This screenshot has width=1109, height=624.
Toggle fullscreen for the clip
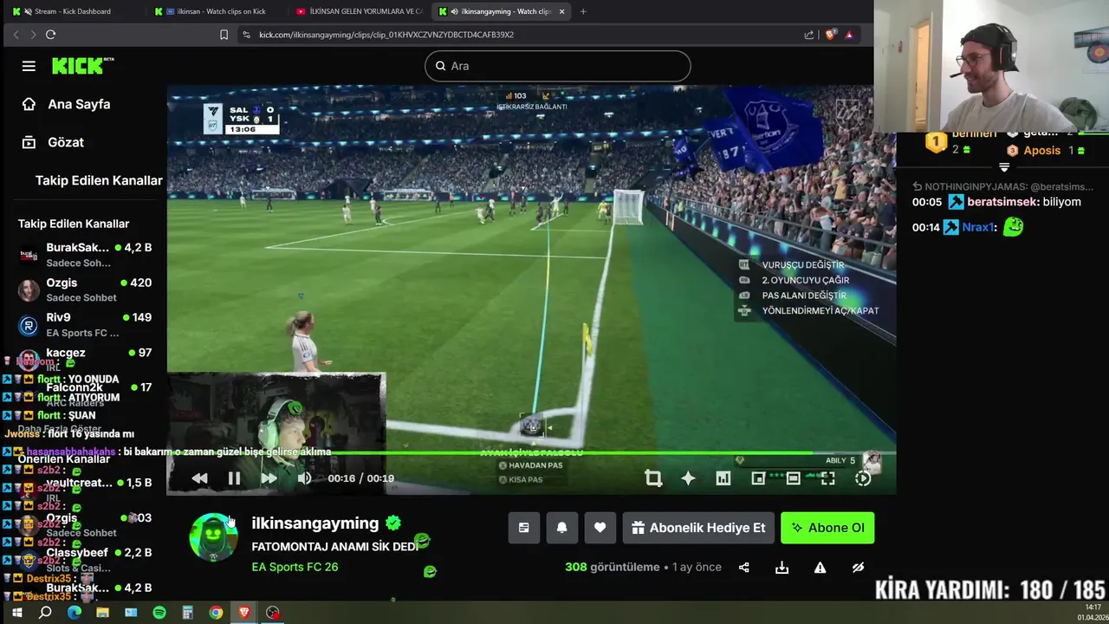point(827,478)
